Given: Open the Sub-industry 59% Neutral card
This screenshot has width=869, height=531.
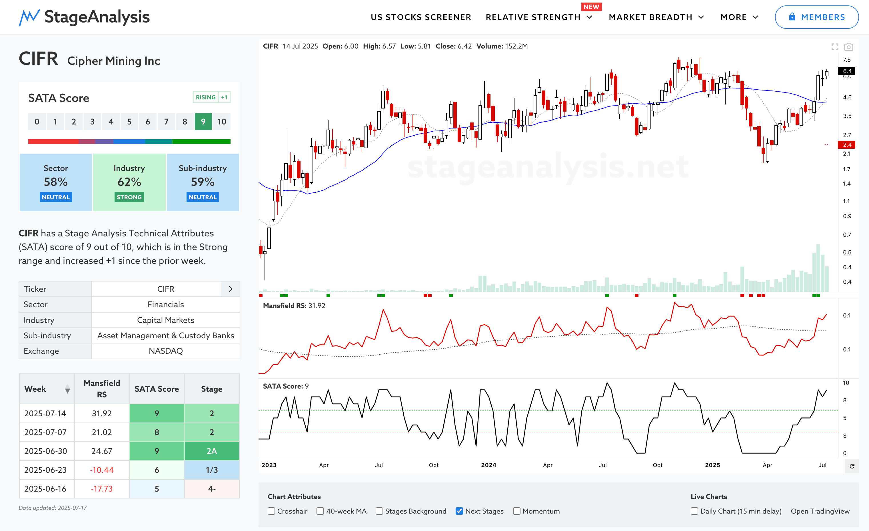Looking at the screenshot, I should [203, 182].
